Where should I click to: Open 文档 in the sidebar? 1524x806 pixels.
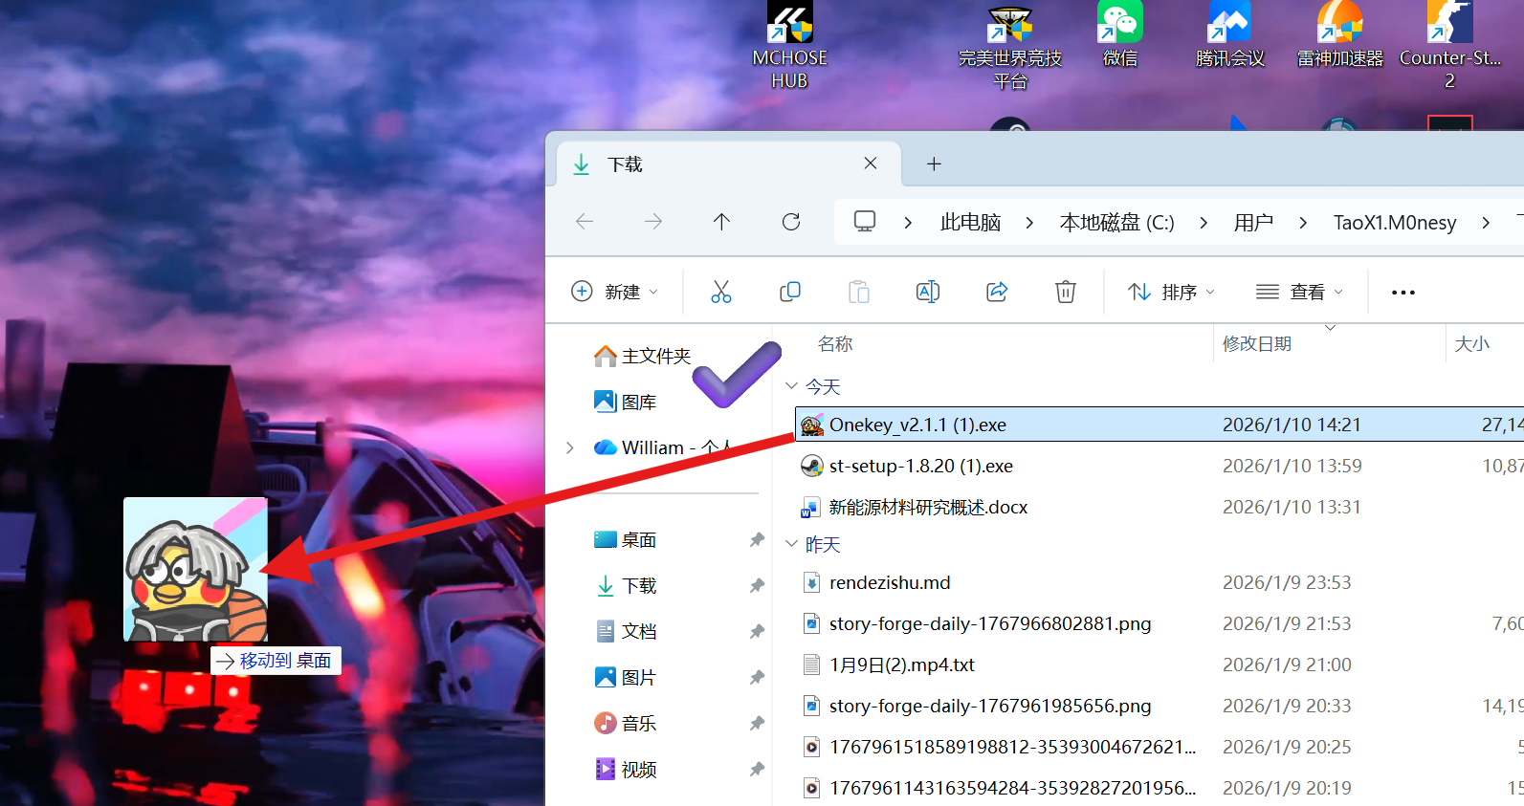pyautogui.click(x=638, y=631)
